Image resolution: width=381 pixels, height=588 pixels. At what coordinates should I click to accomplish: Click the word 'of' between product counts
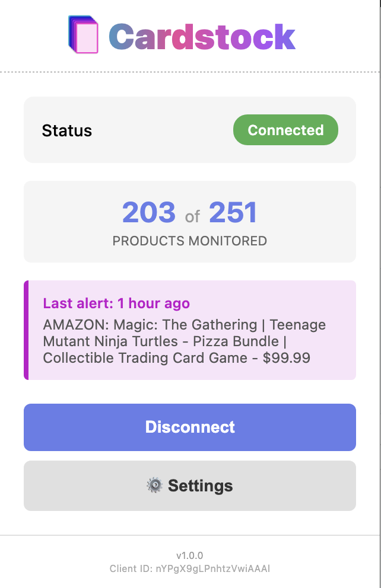tap(192, 217)
